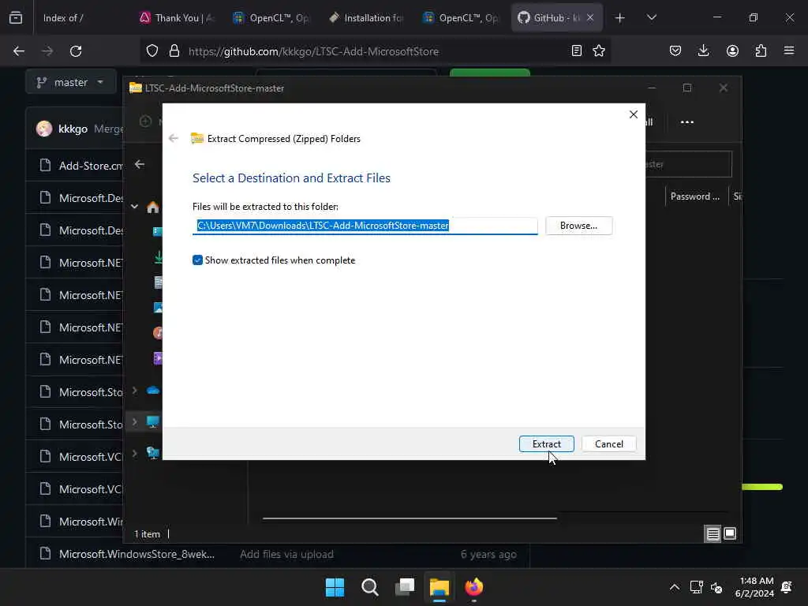Open a new browser tab
This screenshot has width=808, height=606.
tap(620, 18)
